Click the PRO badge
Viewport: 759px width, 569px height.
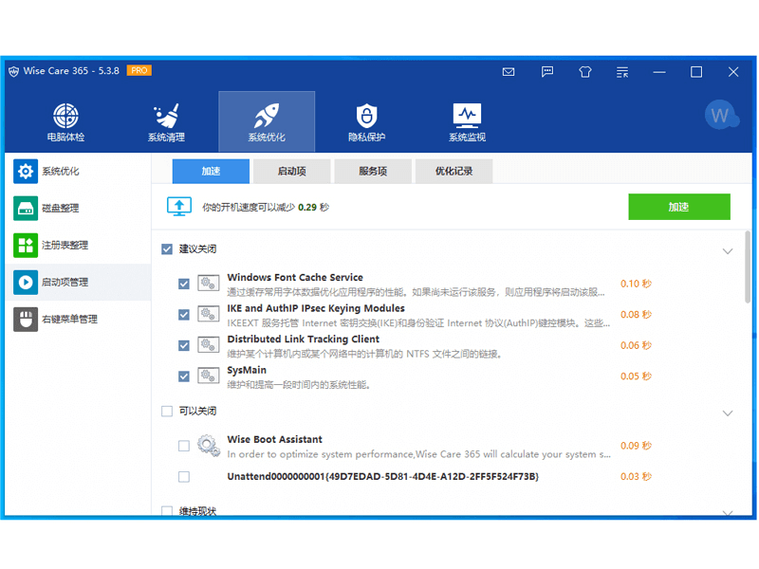coord(139,70)
